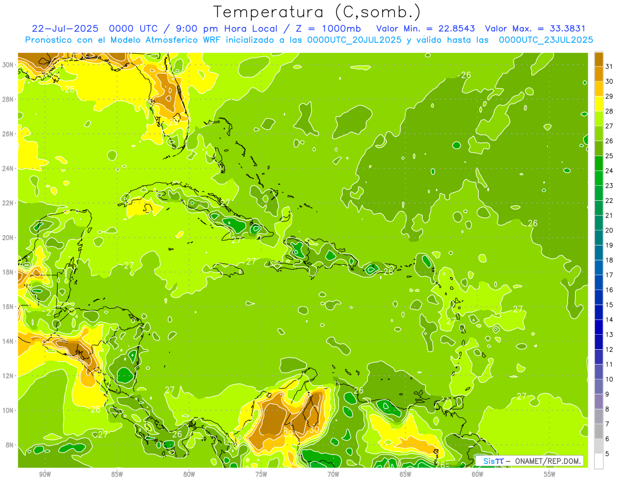This screenshot has width=623, height=481.
Task: Click the '22N' latitude axis label
Action: (8, 203)
